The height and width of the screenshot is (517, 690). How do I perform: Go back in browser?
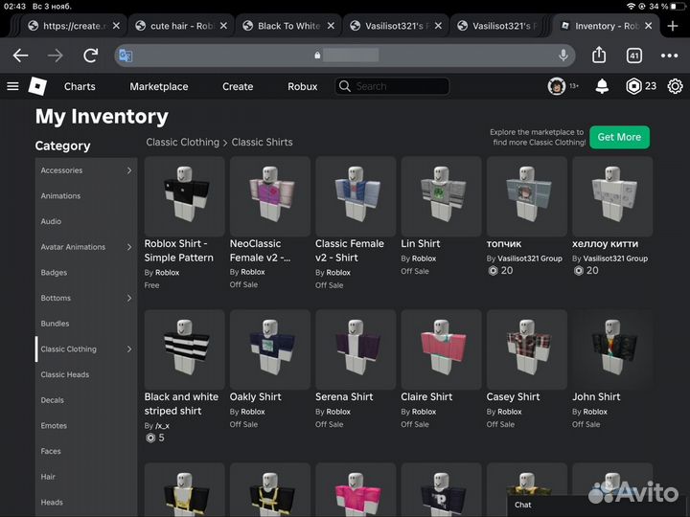click(20, 56)
